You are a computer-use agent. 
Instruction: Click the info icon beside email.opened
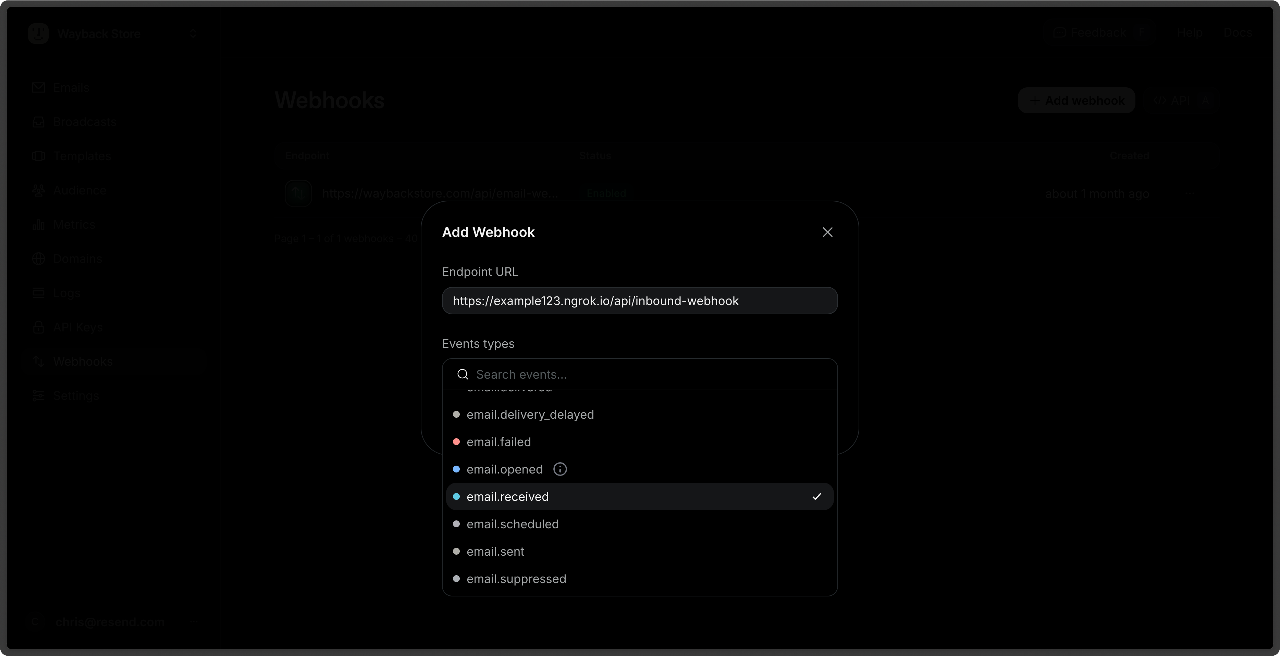click(560, 469)
